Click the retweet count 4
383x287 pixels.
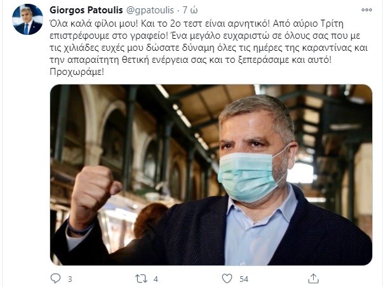[x=156, y=279]
